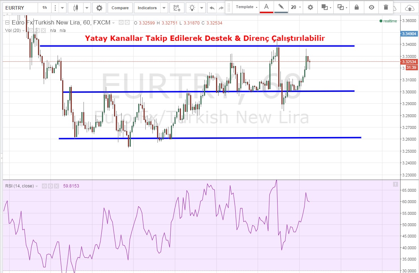Open the Indicators dropdown arrow

(x=164, y=8)
